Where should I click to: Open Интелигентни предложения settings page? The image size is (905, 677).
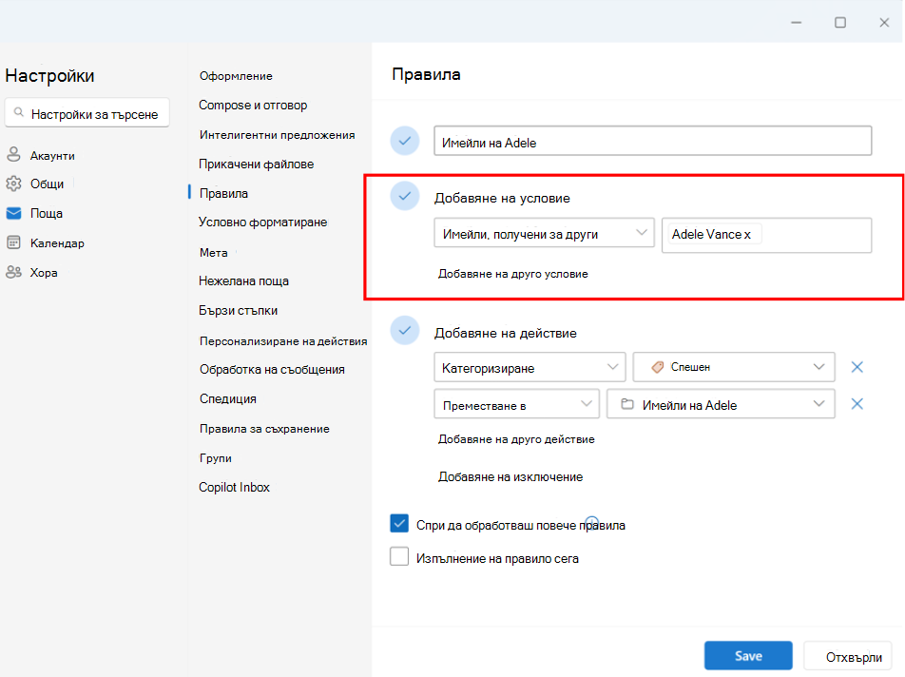coord(277,135)
